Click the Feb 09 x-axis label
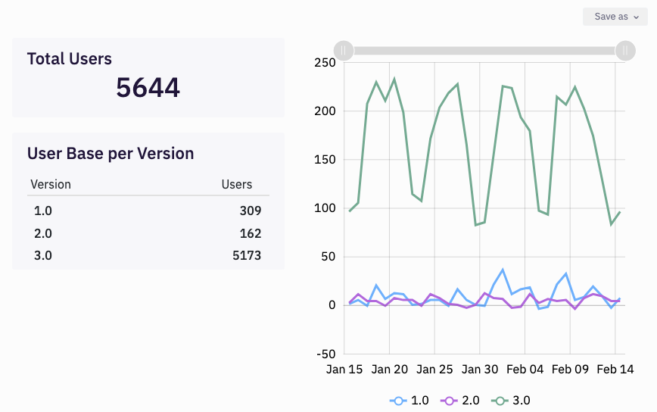The height and width of the screenshot is (412, 657). pyautogui.click(x=570, y=370)
